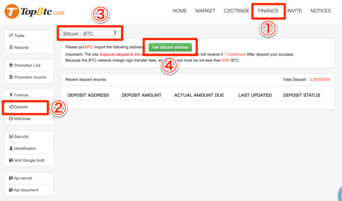Screen dimensions: 342x201
Task: Open the Records sidebar link
Action: [x=29, y=47]
